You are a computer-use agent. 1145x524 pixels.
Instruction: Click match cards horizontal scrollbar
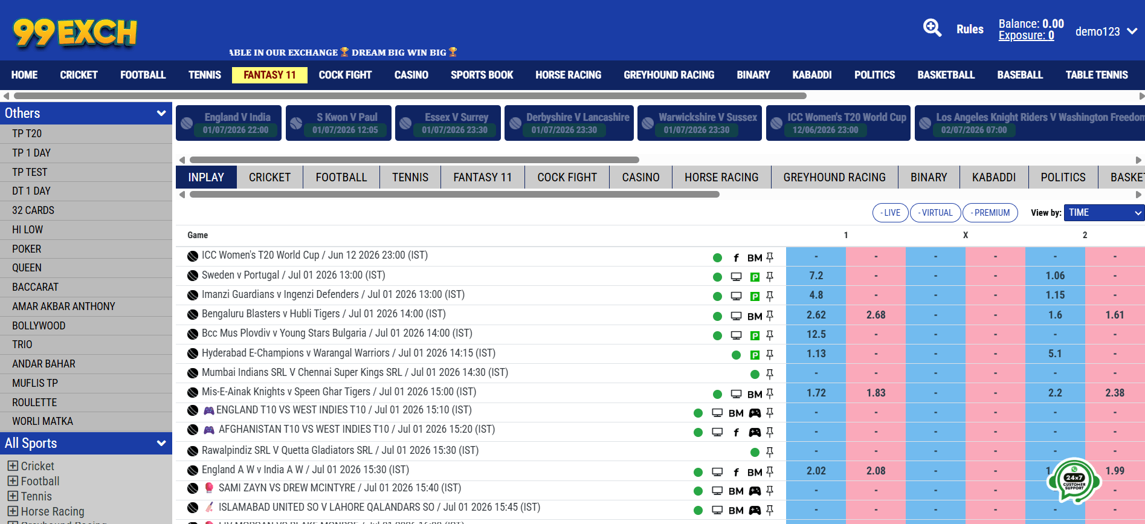[414, 160]
